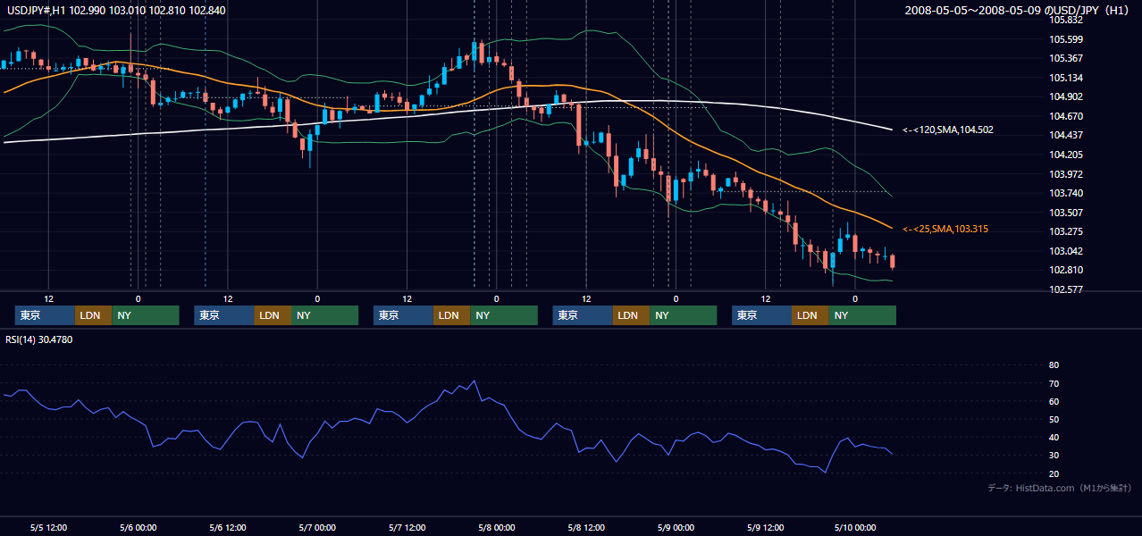Click price axis label 104.902
The width and height of the screenshot is (1142, 536).
(1066, 97)
